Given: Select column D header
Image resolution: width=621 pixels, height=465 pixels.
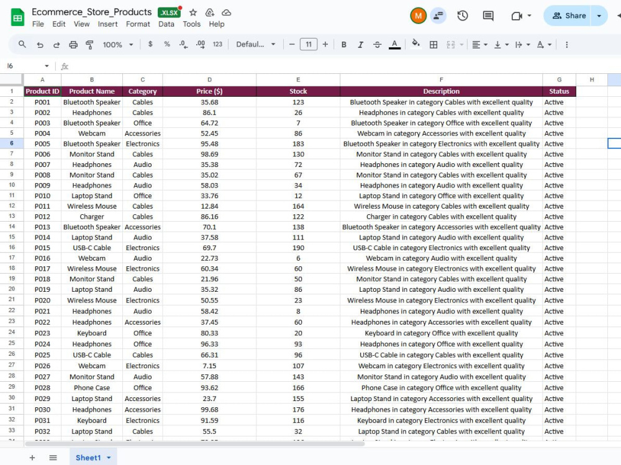Looking at the screenshot, I should point(209,79).
